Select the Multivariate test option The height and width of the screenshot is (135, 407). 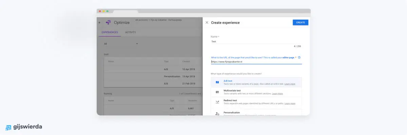click(x=256, y=92)
